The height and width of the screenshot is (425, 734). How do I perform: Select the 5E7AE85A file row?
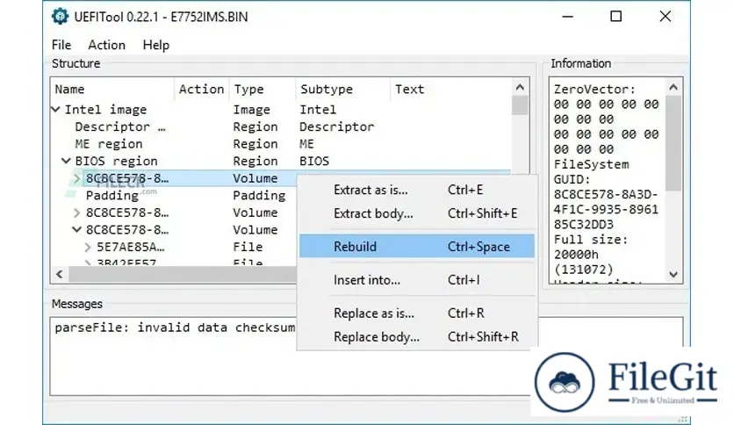click(174, 247)
